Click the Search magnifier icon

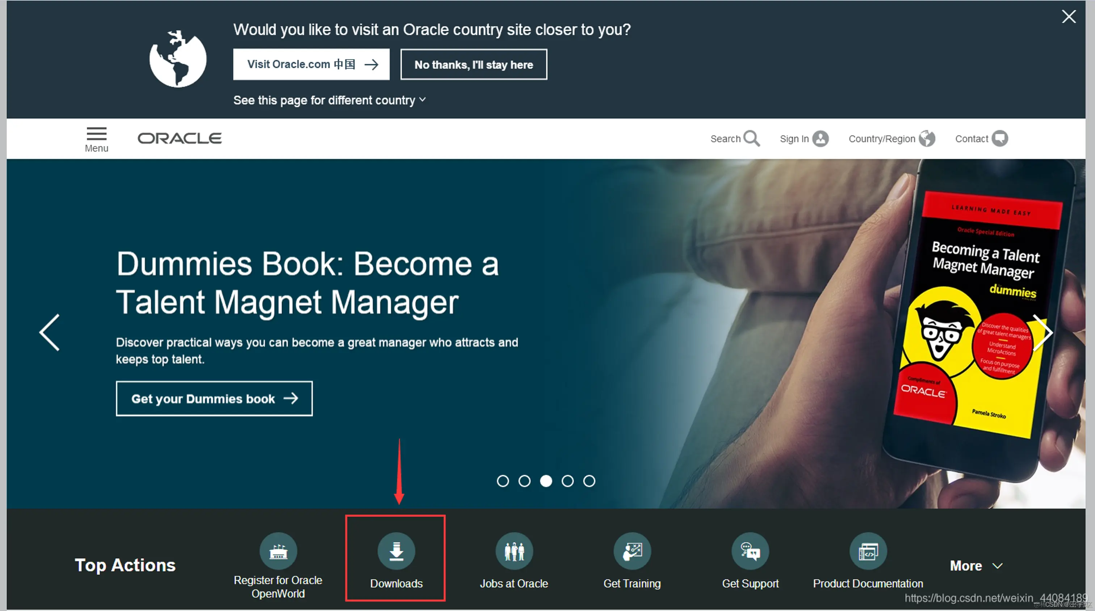click(751, 139)
